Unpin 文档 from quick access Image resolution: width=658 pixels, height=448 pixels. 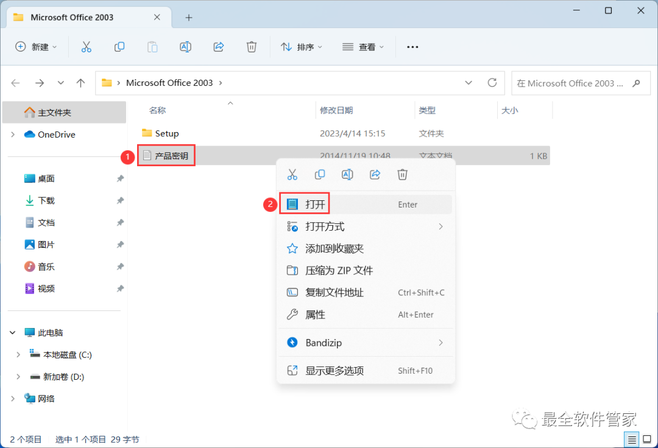point(121,223)
